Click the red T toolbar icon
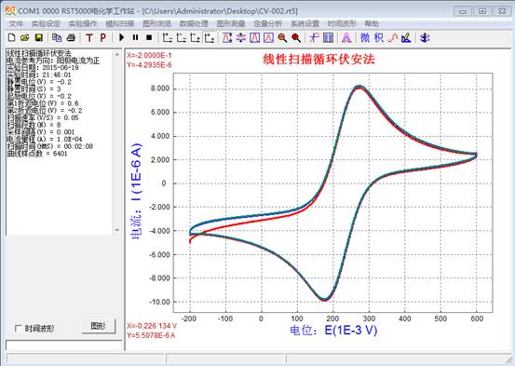Viewport: 515px width, 366px height. point(89,37)
